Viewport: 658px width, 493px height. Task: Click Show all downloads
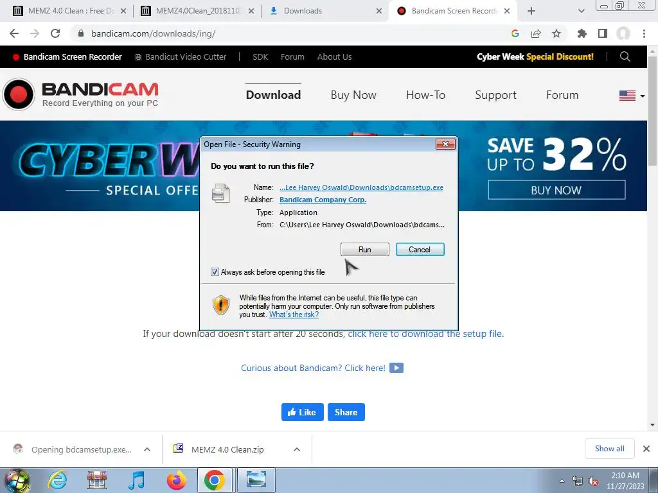point(609,449)
